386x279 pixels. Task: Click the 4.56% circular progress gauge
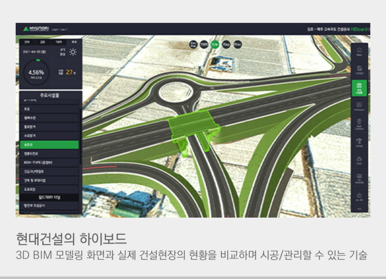click(x=36, y=73)
